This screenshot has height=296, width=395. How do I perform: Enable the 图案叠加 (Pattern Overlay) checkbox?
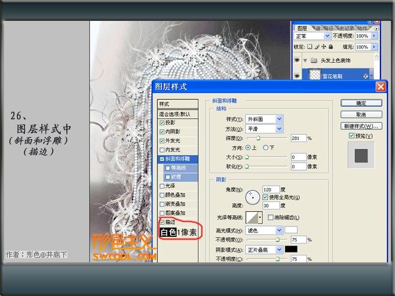(162, 213)
